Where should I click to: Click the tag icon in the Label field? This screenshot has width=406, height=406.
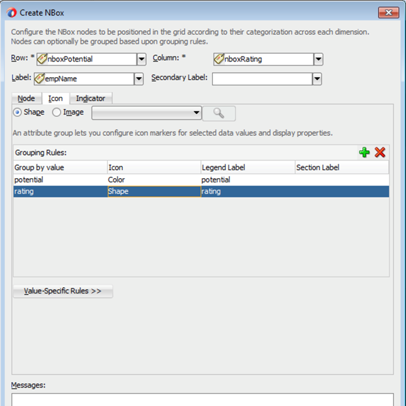pos(40,78)
